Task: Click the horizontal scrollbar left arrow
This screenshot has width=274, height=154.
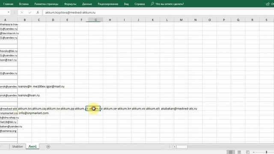Action: point(175,147)
